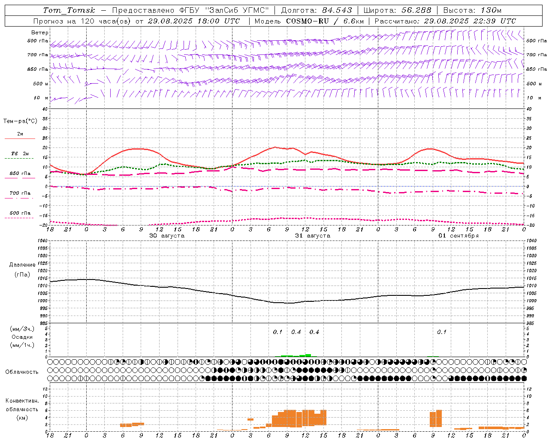Viewport: 549px width, 439px height.
Task: Click the Td 2м legend label
Action: coord(20,153)
